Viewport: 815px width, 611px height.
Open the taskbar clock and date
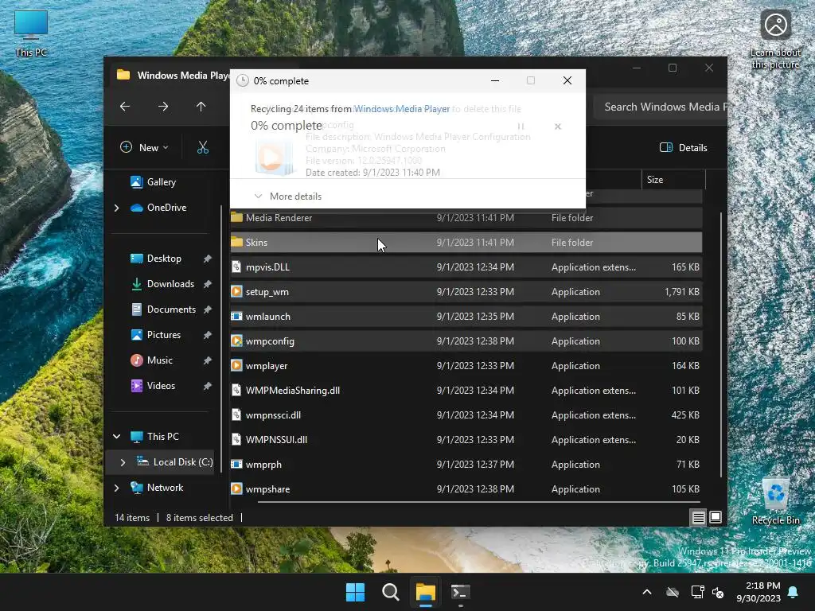pos(758,592)
